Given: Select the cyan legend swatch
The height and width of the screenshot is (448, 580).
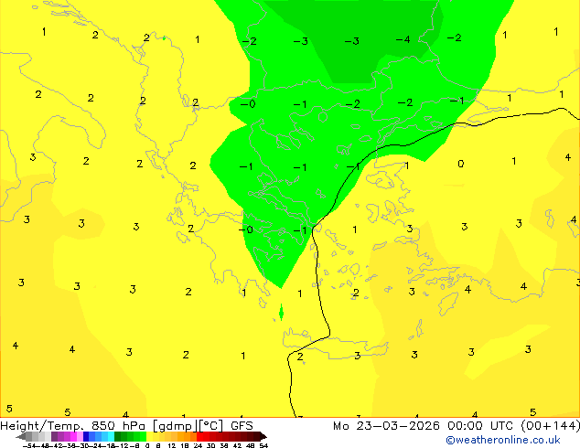Looking at the screenshot, I should tap(111, 436).
